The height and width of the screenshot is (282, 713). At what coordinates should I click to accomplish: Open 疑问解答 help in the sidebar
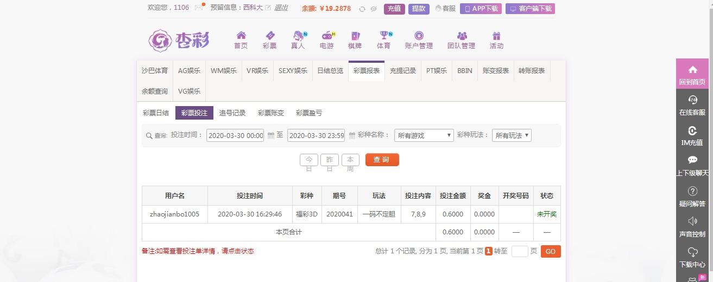692,196
